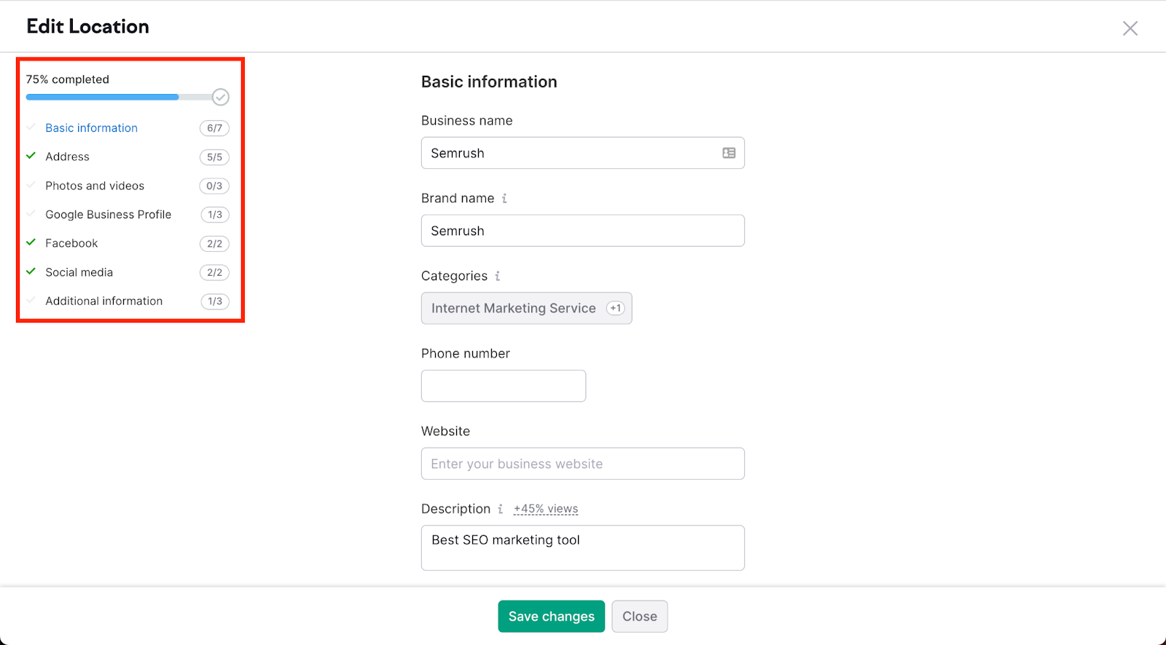Click the Description text area
Screen dimensions: 1166x645
point(582,547)
